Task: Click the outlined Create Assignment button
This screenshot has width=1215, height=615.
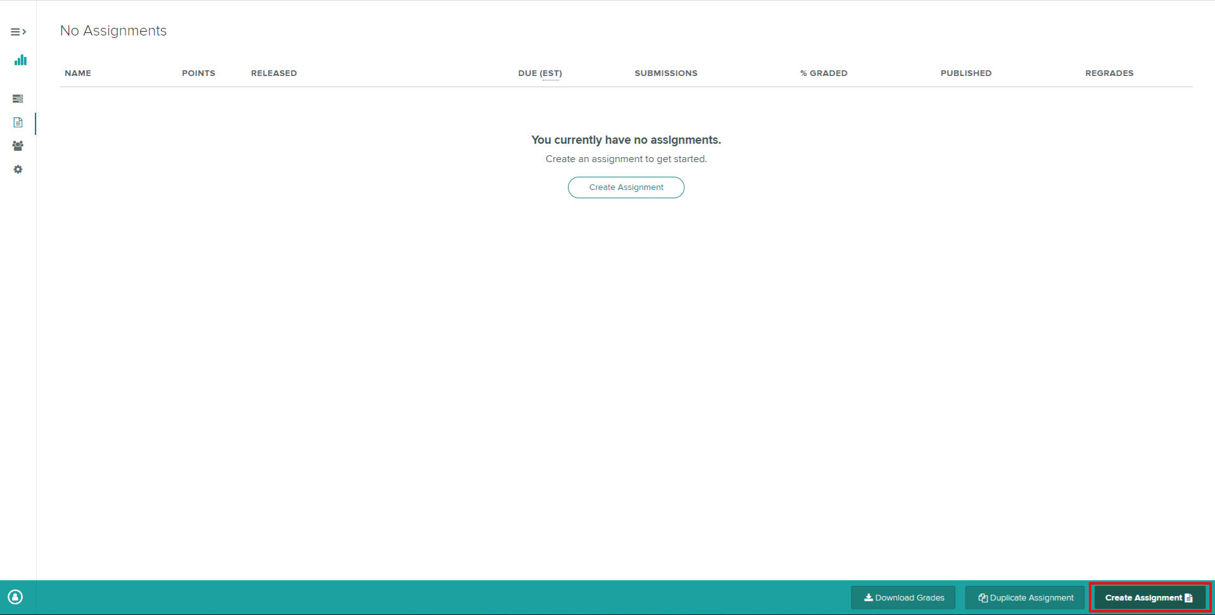Action: 626,187
